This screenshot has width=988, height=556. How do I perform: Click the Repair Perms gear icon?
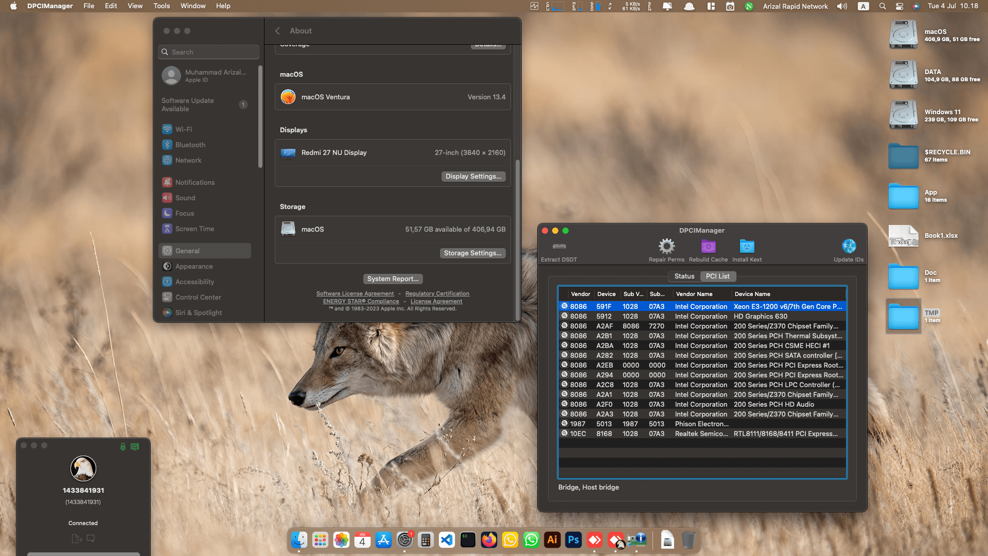pyautogui.click(x=666, y=246)
